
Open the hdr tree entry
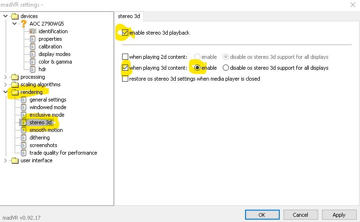[x=42, y=69]
